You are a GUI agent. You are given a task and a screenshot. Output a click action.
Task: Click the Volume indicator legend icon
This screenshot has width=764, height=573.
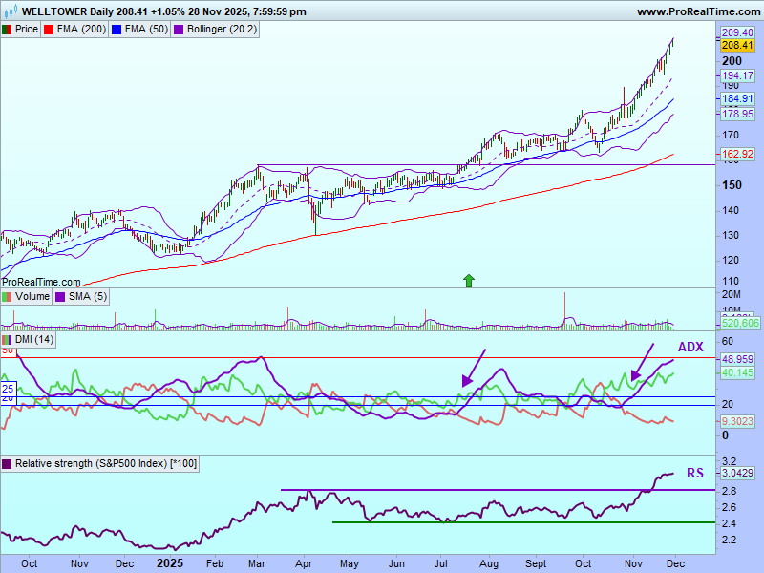tap(8, 297)
